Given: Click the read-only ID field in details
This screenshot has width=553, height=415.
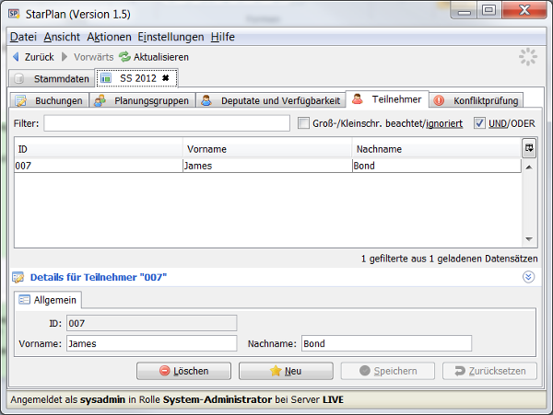Looking at the screenshot, I should point(152,323).
